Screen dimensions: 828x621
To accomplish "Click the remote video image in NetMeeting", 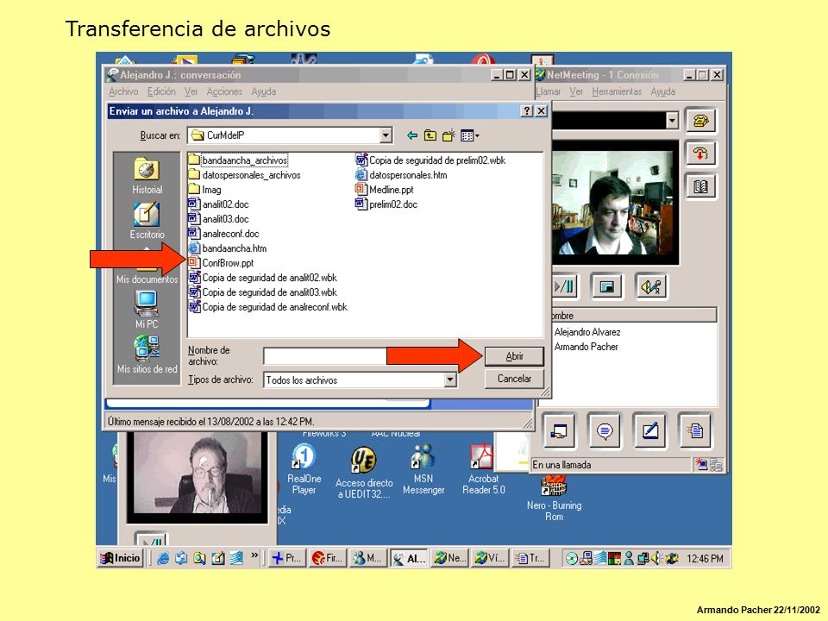I will (613, 202).
